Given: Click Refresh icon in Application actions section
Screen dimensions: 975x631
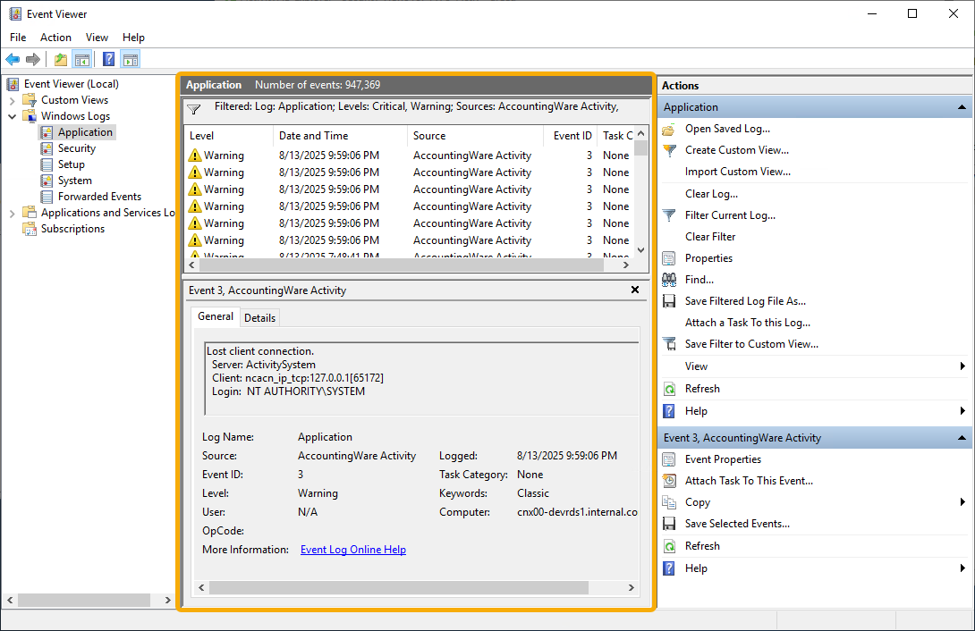Looking at the screenshot, I should pyautogui.click(x=669, y=389).
